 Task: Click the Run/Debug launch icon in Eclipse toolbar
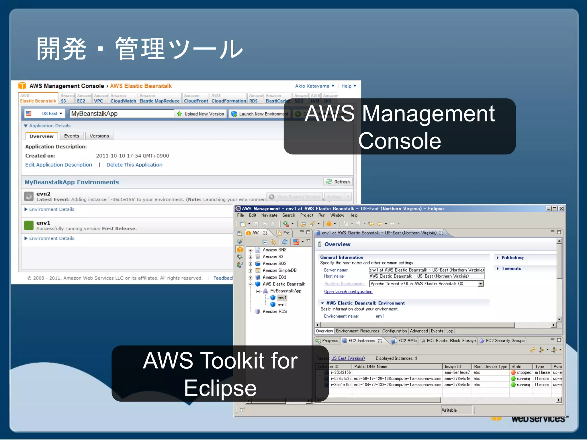(x=286, y=224)
